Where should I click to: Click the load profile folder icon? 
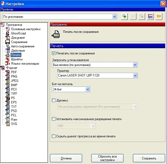(x=159, y=16)
